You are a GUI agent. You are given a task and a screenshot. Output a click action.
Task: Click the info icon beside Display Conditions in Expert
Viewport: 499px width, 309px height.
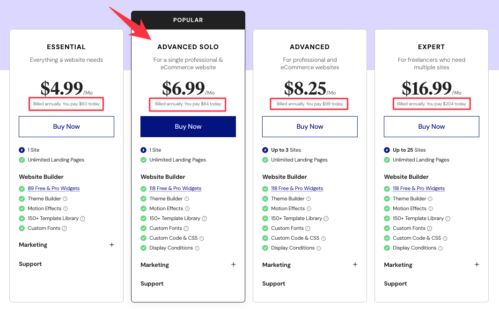pyautogui.click(x=441, y=248)
